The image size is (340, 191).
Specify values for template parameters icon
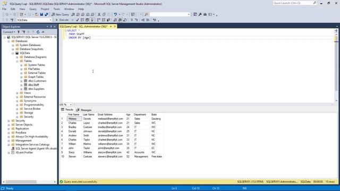pyautogui.click(x=155, y=20)
